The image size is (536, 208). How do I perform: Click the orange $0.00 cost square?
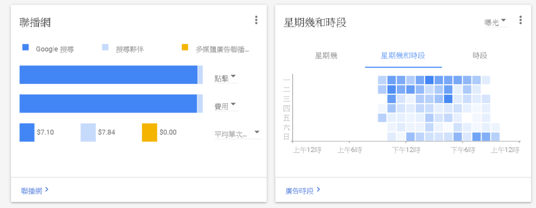coord(149,133)
